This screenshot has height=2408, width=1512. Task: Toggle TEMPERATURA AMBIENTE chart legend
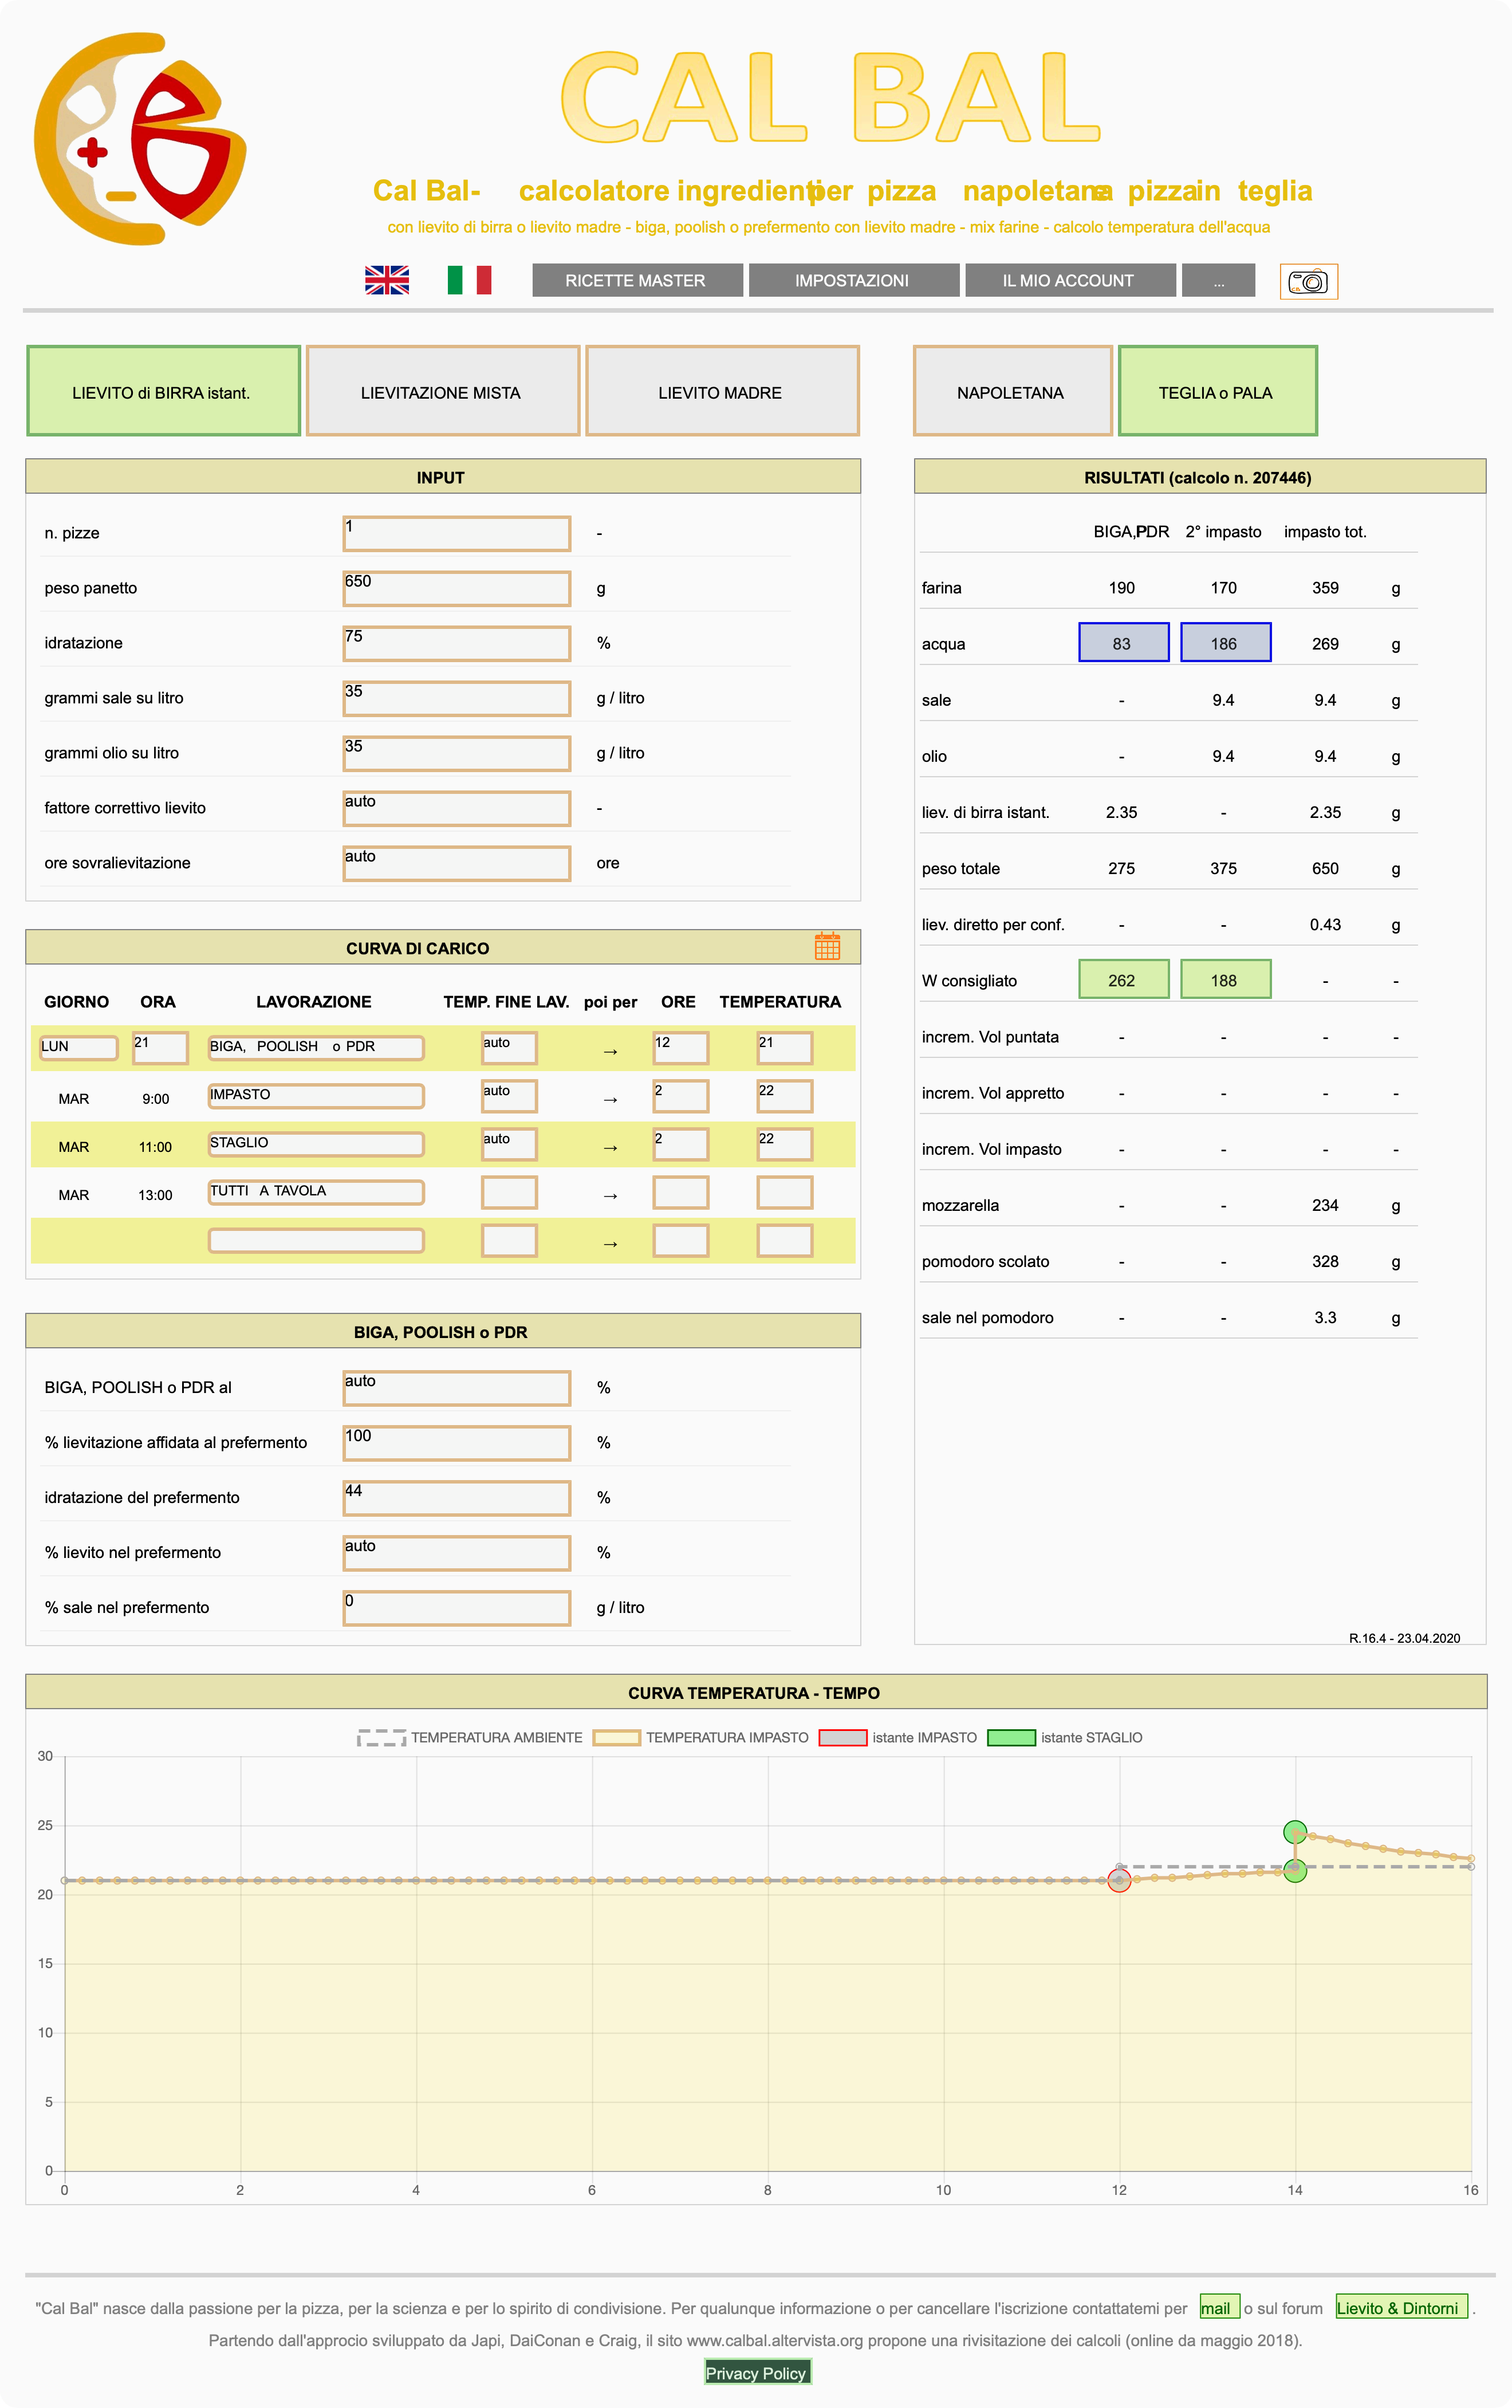(470, 1738)
